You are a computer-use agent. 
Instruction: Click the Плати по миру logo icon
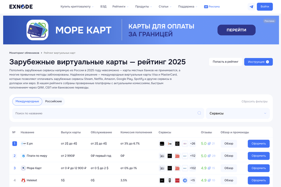click(x=23, y=156)
